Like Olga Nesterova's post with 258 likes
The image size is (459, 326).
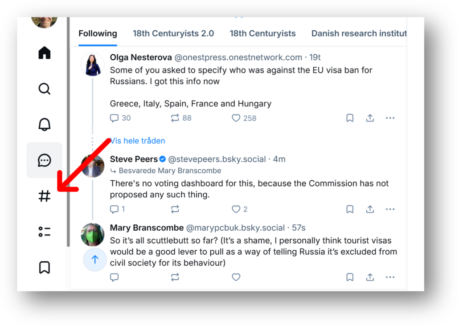[236, 118]
